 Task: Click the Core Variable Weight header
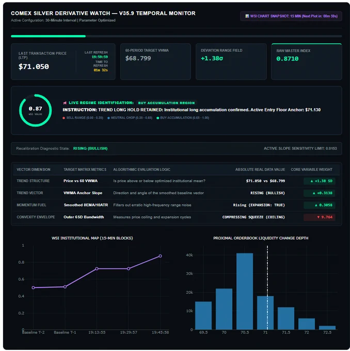[311, 169]
